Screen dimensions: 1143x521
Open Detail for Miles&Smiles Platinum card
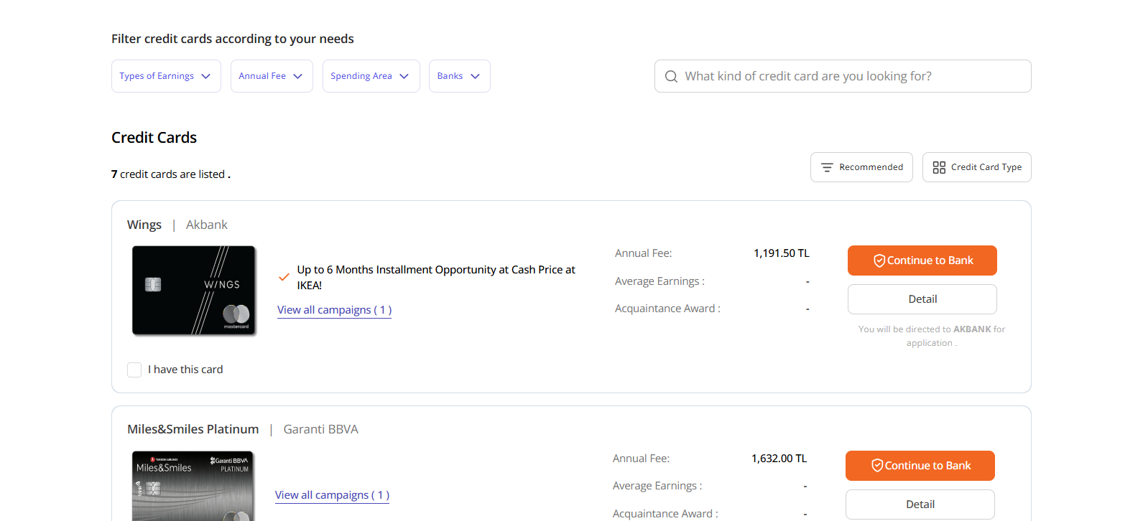[x=920, y=504]
